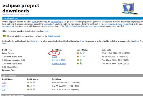Open integration build I20090416-1053
The width and height of the screenshot is (143, 96).
(x=58, y=60)
